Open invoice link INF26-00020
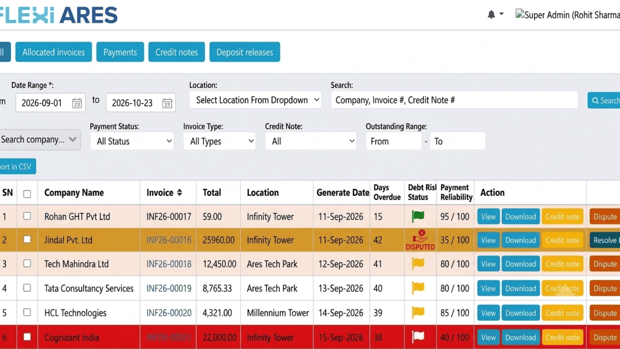 (x=169, y=313)
